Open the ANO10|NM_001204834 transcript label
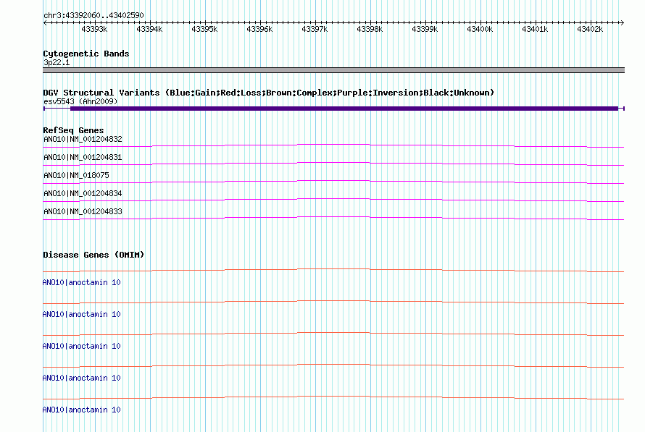The image size is (645, 432). [83, 193]
